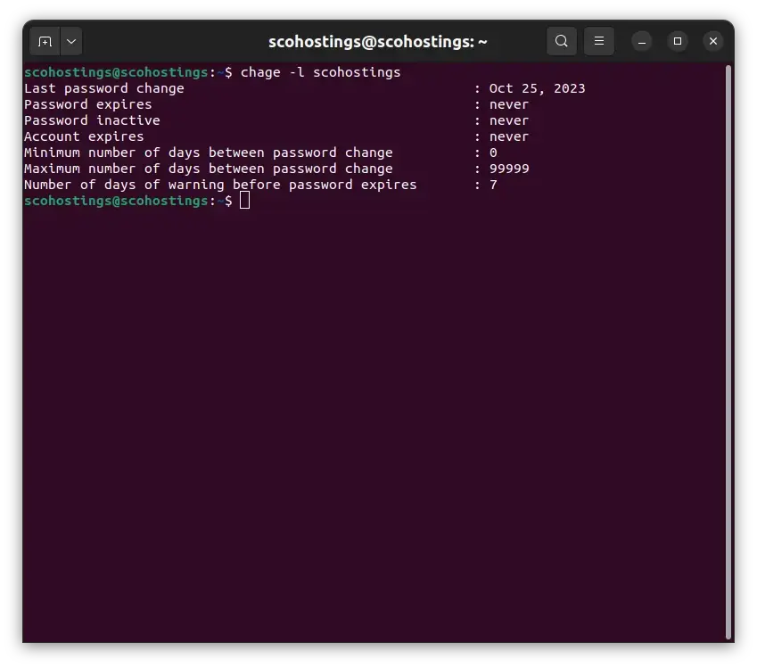Click 'Last password change' line
757x668 pixels.
tap(104, 88)
